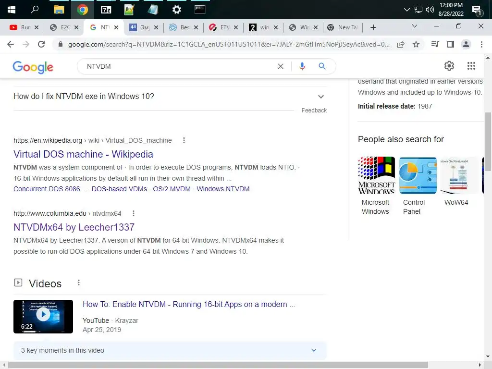Open 7-Zip from the taskbar
492x369 pixels.
point(106,10)
